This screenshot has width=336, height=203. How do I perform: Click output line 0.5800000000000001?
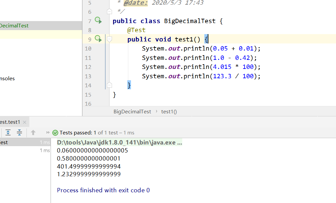pos(89,159)
